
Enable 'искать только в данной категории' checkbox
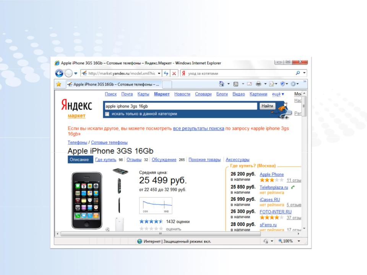tap(107, 114)
